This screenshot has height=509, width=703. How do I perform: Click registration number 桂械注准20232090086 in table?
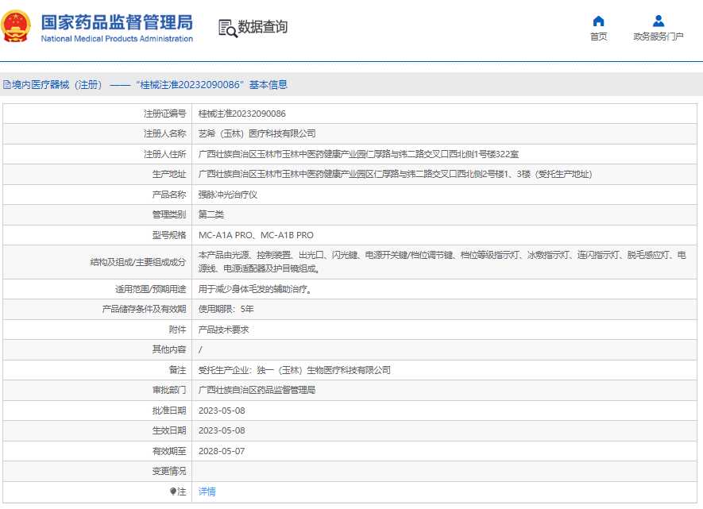pos(241,114)
